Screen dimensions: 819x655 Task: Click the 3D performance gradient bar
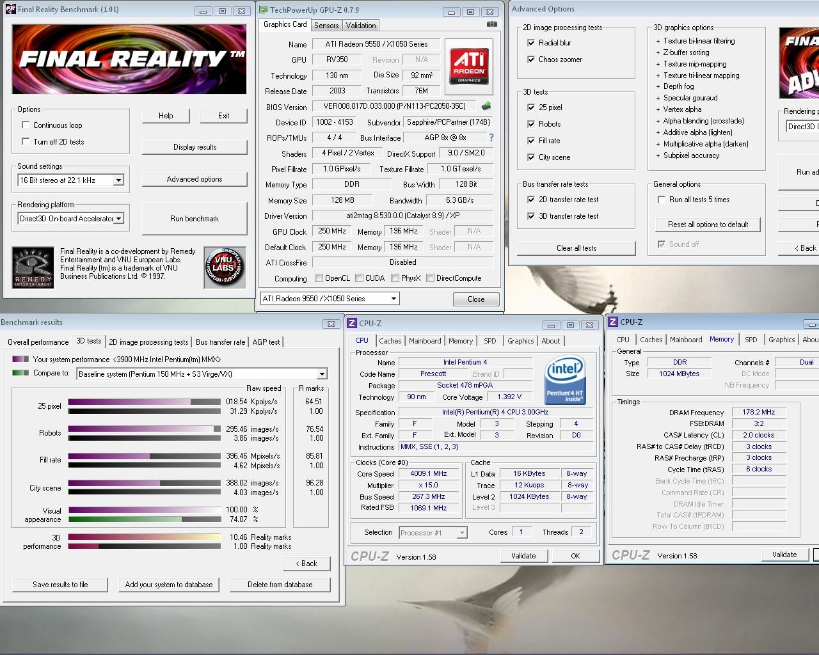click(144, 537)
